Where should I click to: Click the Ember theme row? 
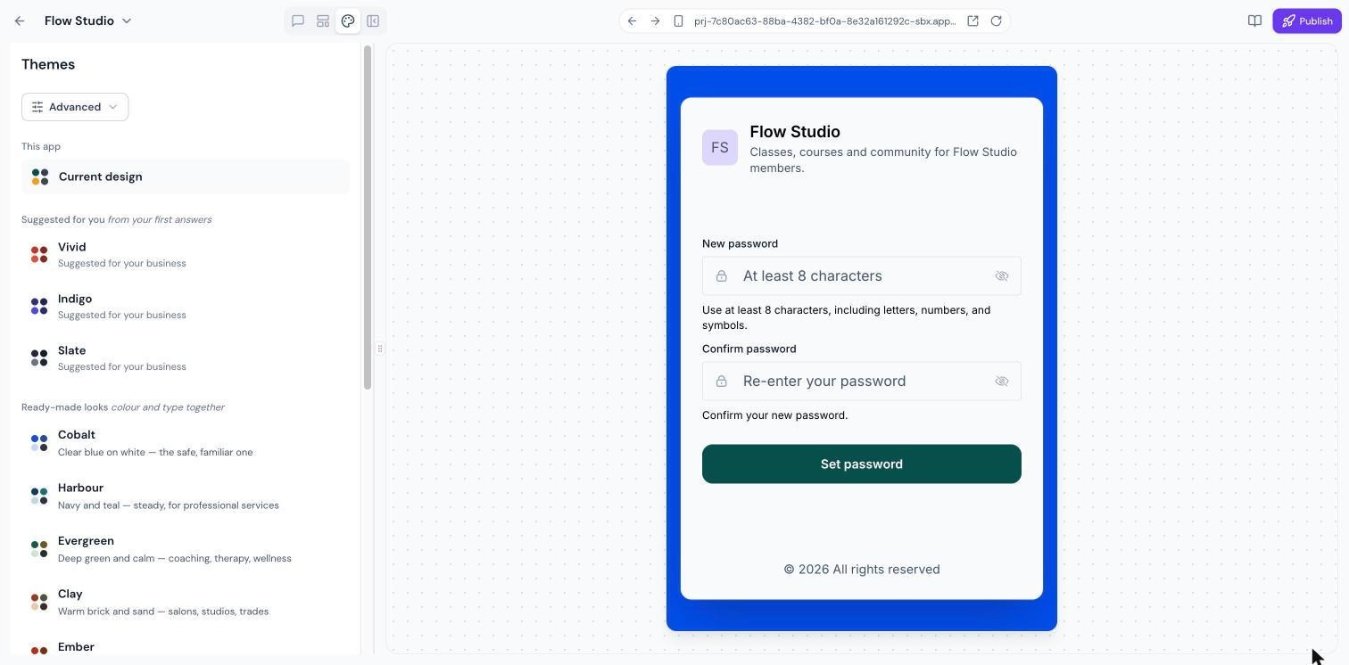tap(186, 648)
